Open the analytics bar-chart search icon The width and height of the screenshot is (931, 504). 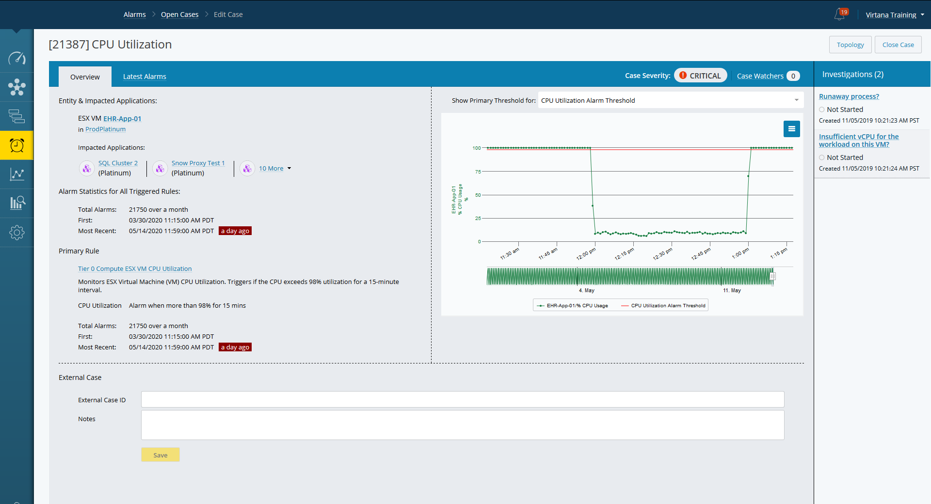pos(17,203)
